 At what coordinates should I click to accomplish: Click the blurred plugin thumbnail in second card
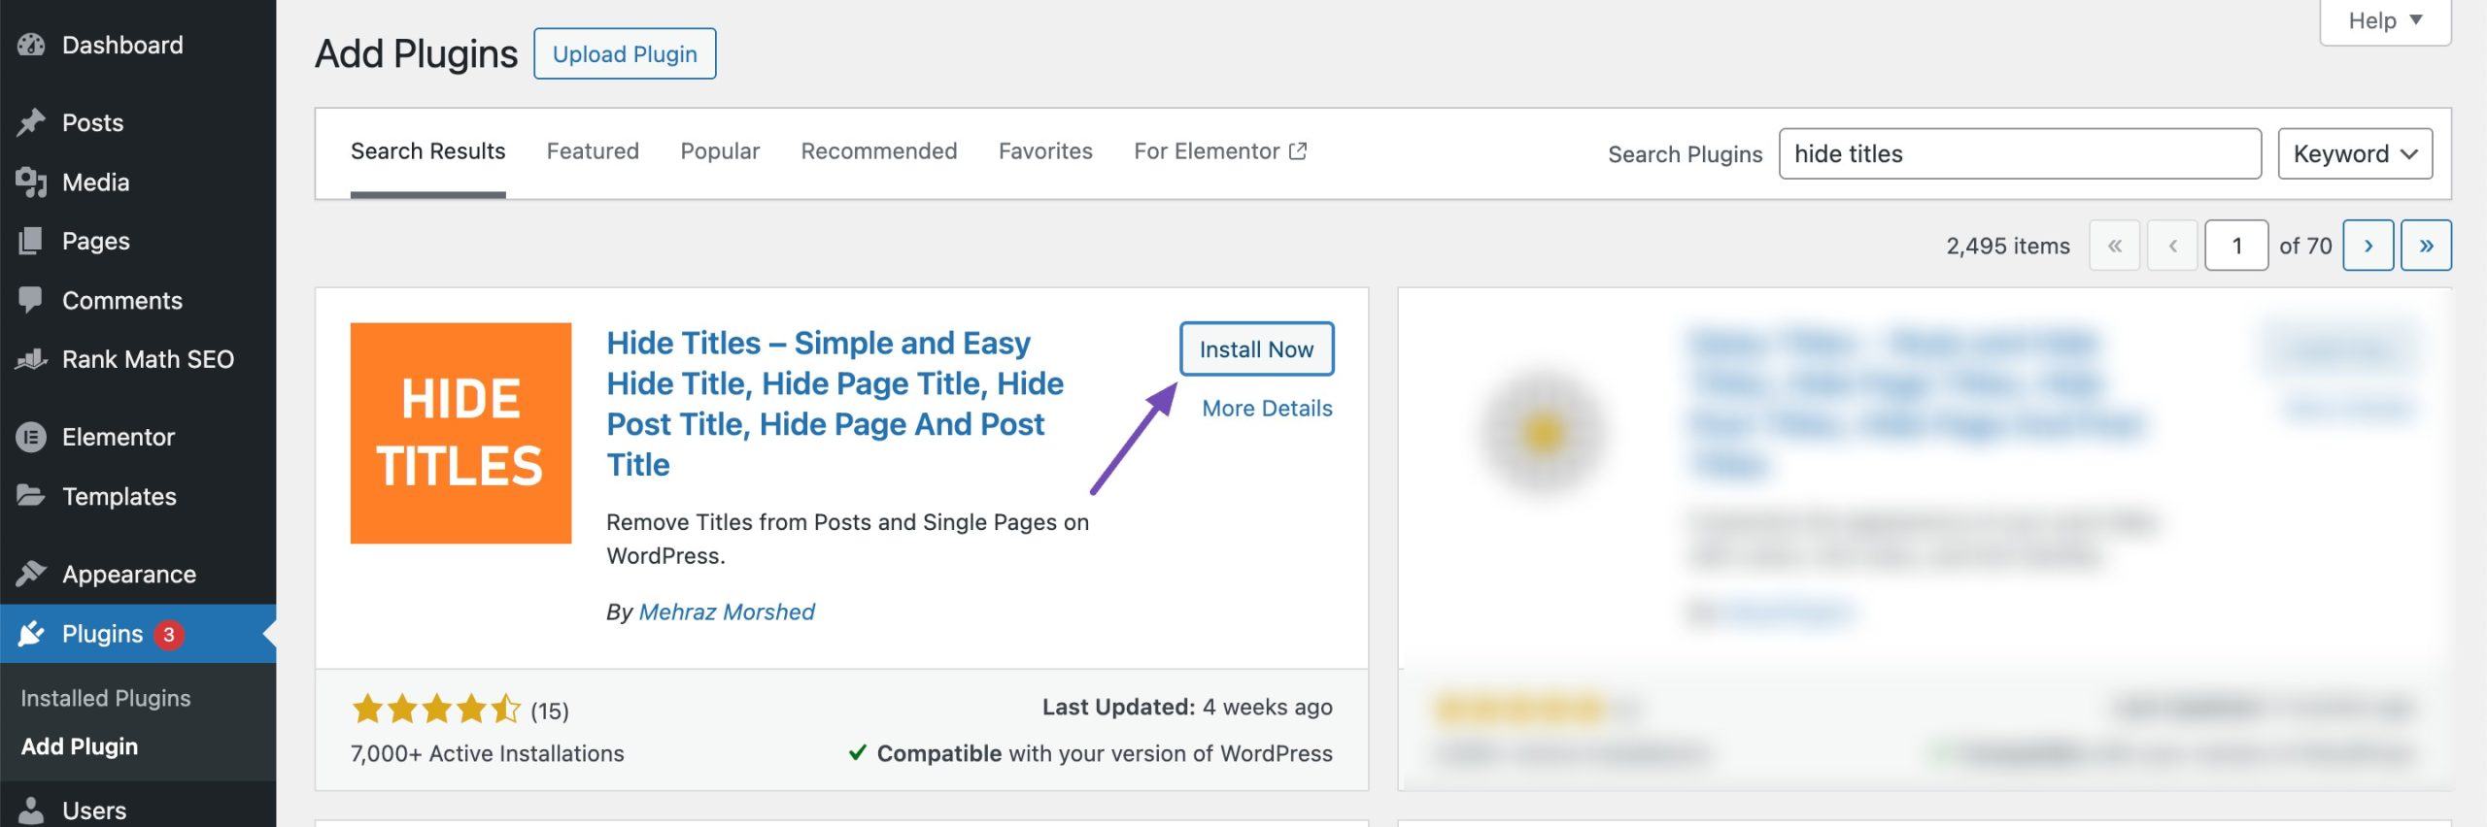(1543, 433)
